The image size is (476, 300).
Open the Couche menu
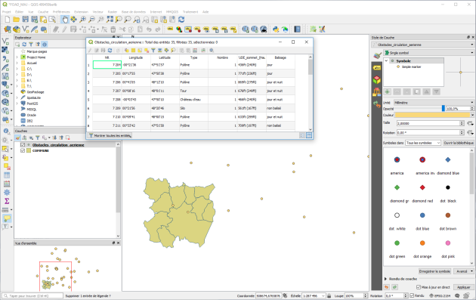pyautogui.click(x=43, y=12)
